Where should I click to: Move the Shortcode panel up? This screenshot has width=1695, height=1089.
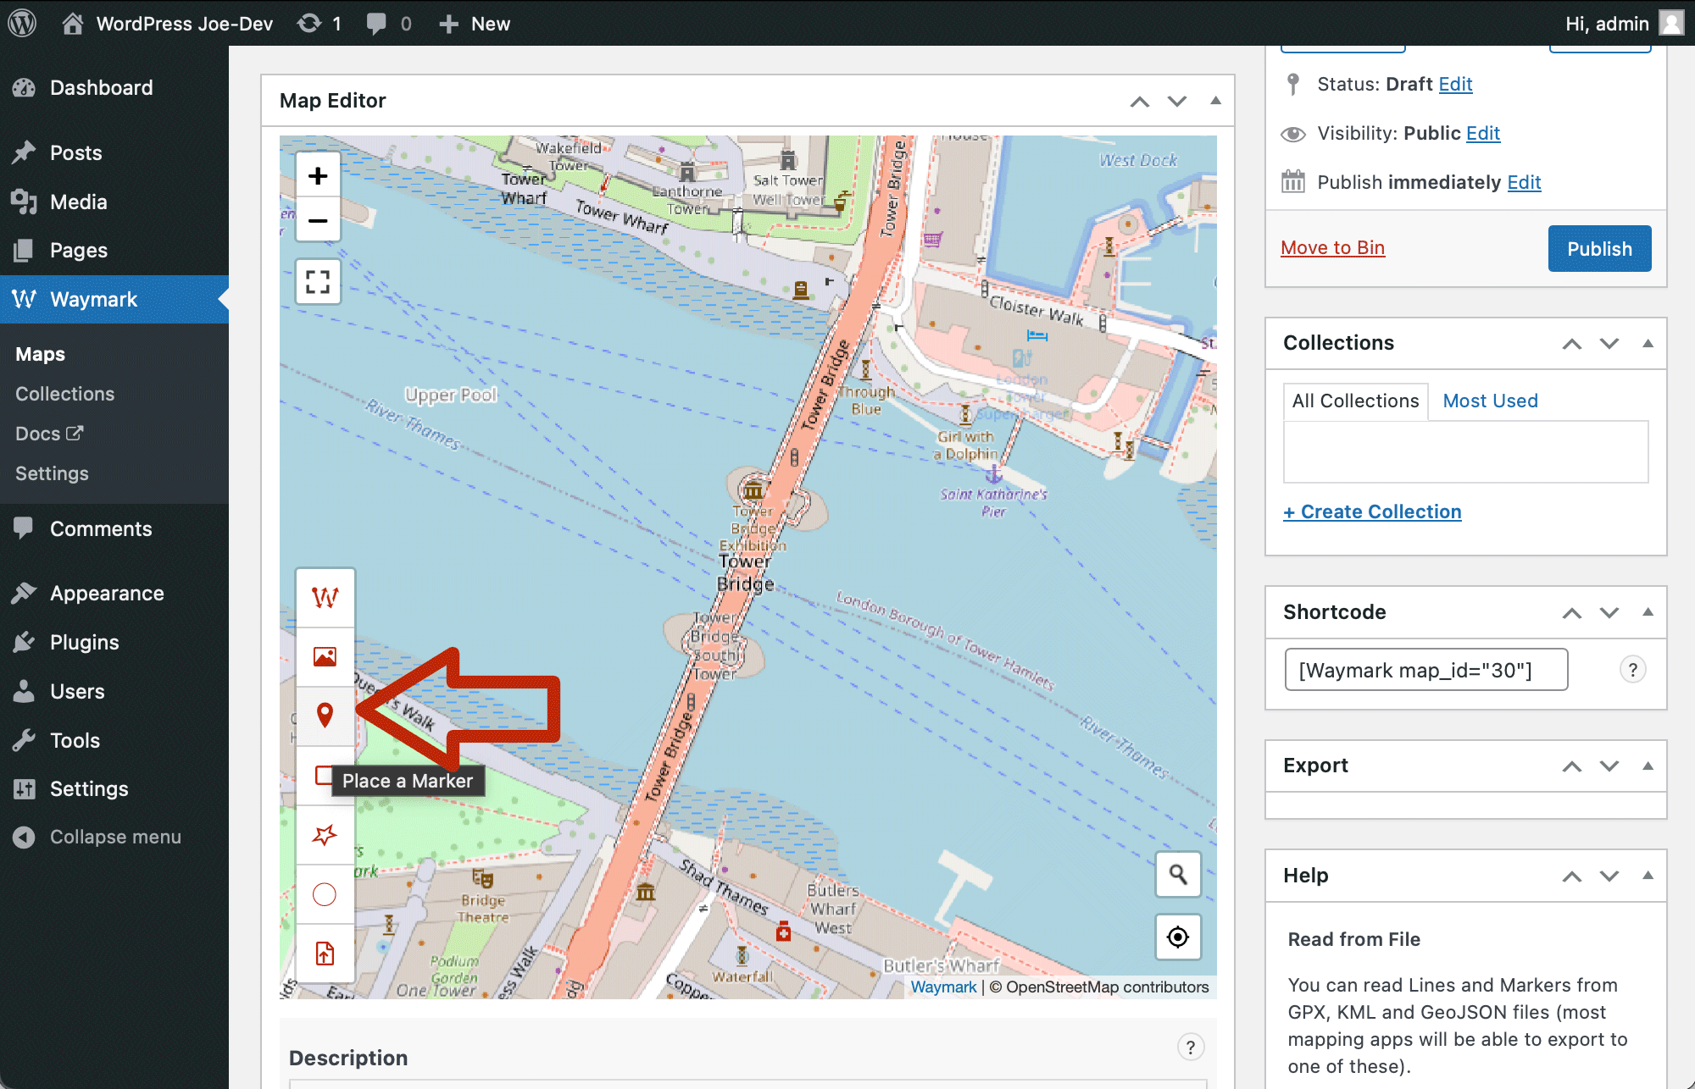[x=1572, y=612]
